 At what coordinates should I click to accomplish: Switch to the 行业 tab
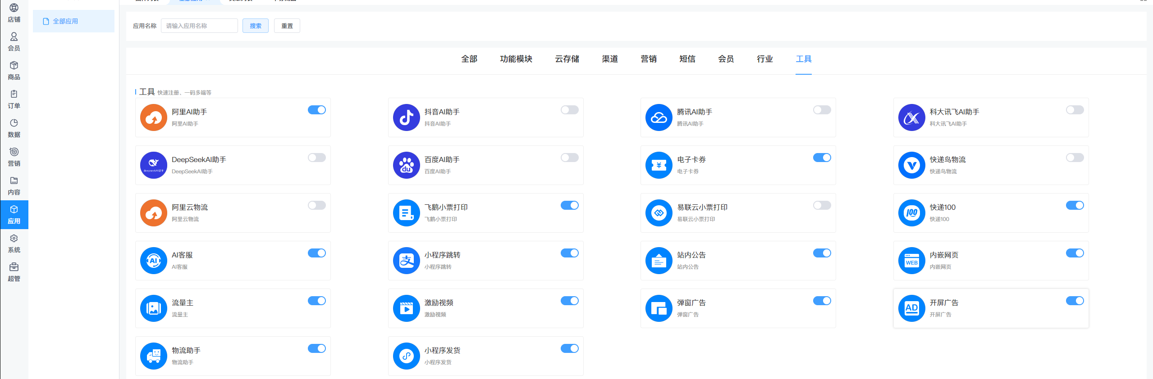[x=765, y=59]
